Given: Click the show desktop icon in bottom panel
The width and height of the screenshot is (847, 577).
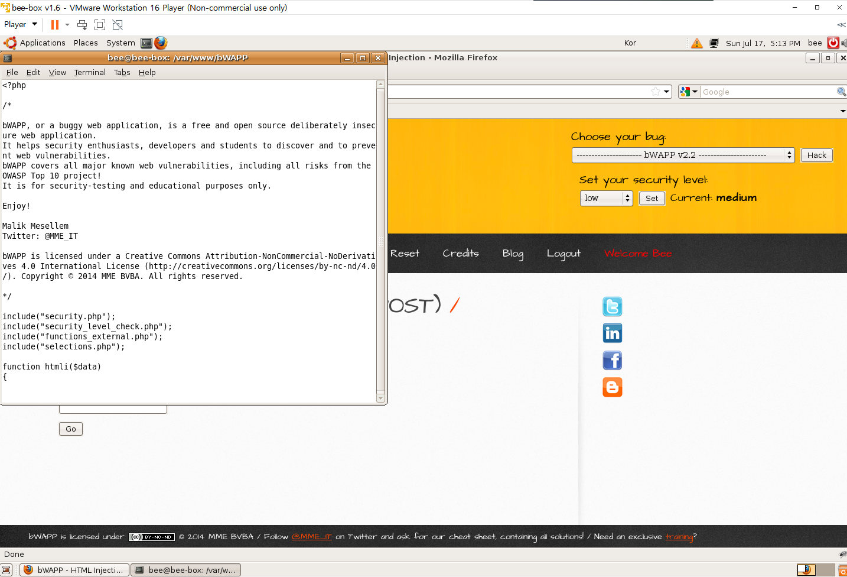Looking at the screenshot, I should click(x=6, y=570).
